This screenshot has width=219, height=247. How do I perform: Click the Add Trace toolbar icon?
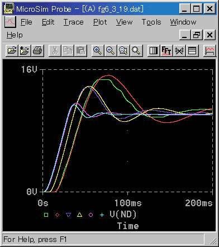pos(210,51)
